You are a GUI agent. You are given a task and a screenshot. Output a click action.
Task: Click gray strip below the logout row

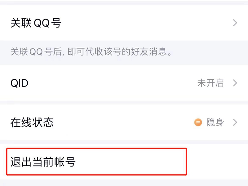(124, 183)
